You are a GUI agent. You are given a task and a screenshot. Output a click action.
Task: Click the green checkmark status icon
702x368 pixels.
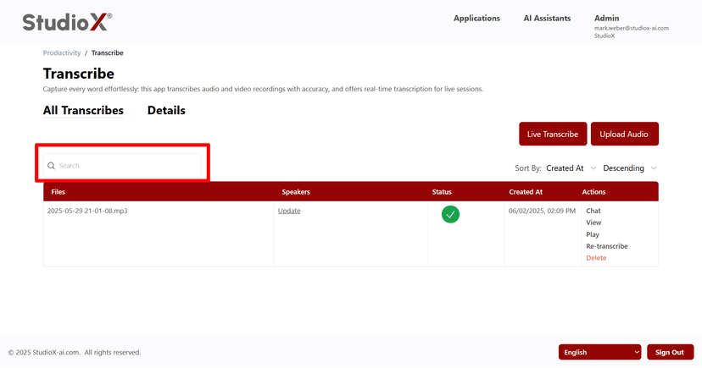[x=450, y=214]
